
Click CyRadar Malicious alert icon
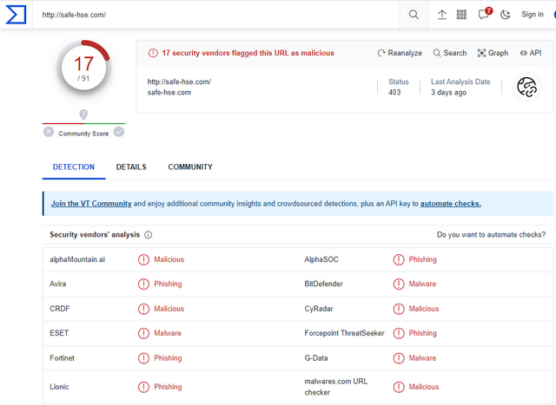399,309
